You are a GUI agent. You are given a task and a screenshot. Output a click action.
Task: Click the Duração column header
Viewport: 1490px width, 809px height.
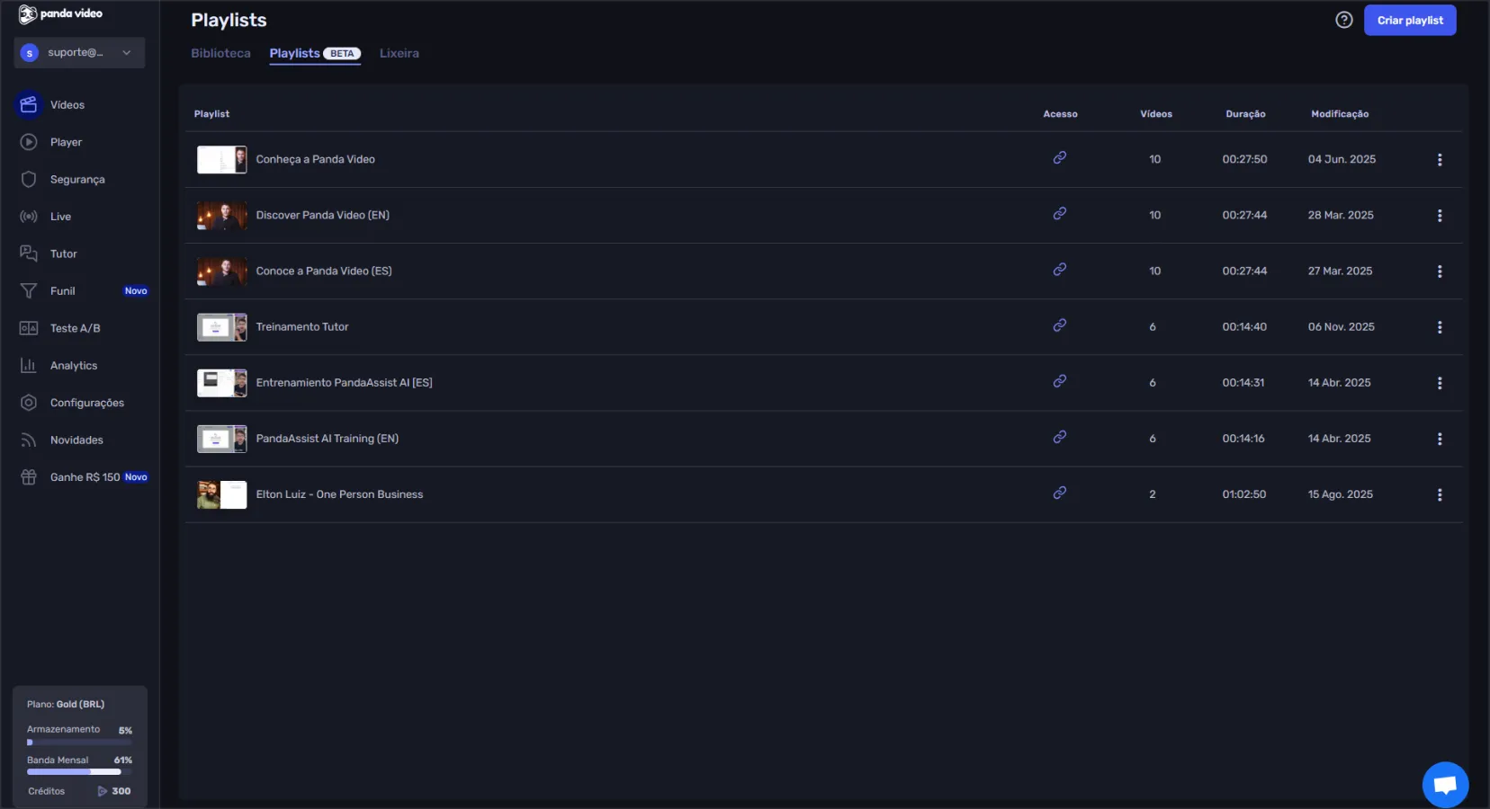[1245, 114]
